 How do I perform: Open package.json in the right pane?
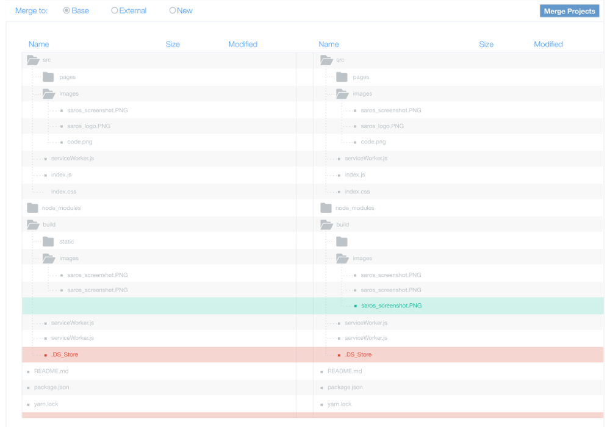345,387
